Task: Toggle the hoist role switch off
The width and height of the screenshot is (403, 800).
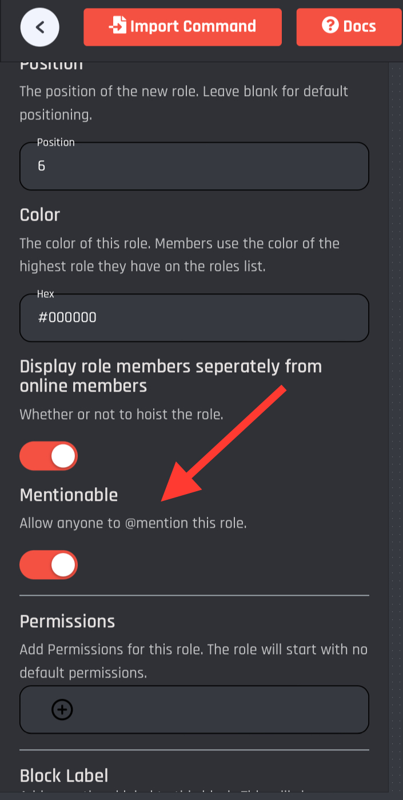Action: pos(49,456)
